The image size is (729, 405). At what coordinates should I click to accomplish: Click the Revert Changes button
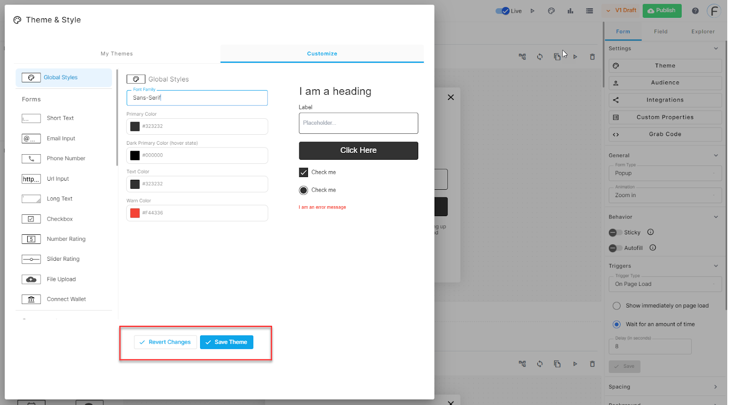(x=165, y=342)
